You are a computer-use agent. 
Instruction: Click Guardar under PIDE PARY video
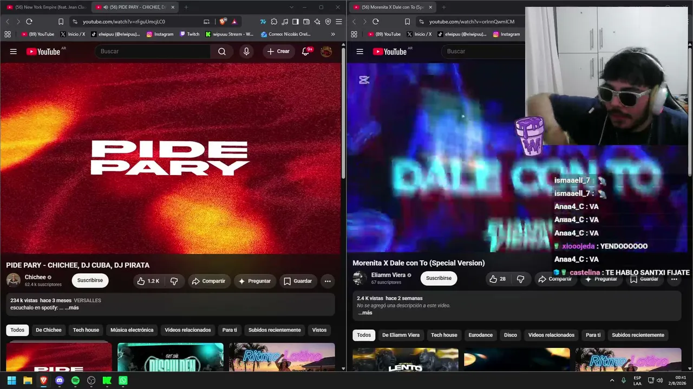pyautogui.click(x=298, y=281)
